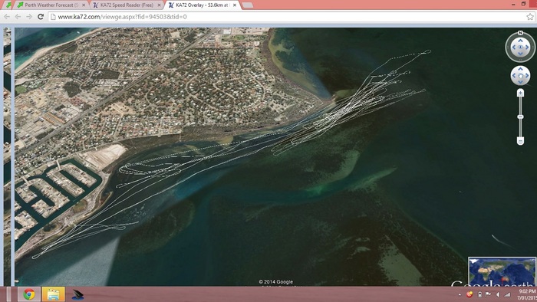
Task: Click the world overview map thumbnail
Action: [502, 271]
